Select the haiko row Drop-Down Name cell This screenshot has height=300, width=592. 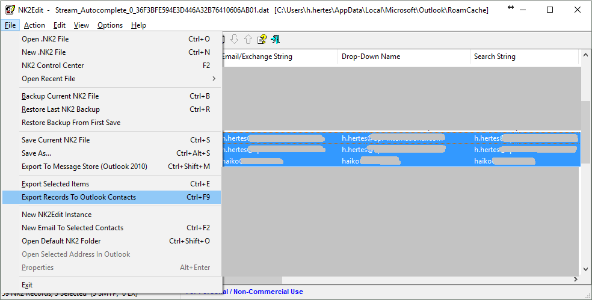(x=404, y=161)
